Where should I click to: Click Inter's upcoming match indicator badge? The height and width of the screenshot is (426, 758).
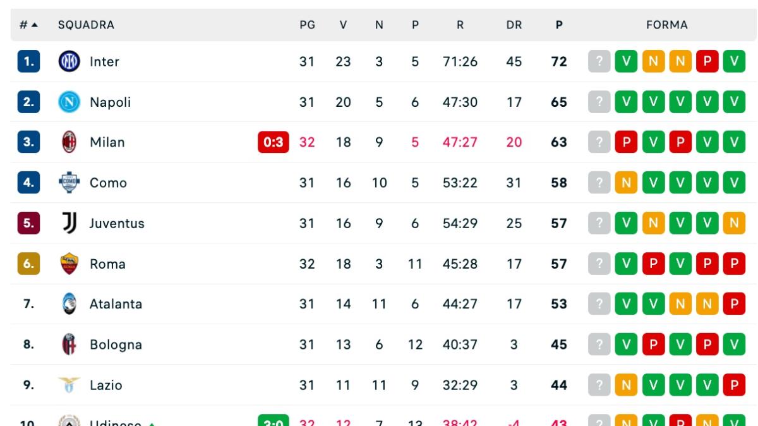(x=600, y=61)
